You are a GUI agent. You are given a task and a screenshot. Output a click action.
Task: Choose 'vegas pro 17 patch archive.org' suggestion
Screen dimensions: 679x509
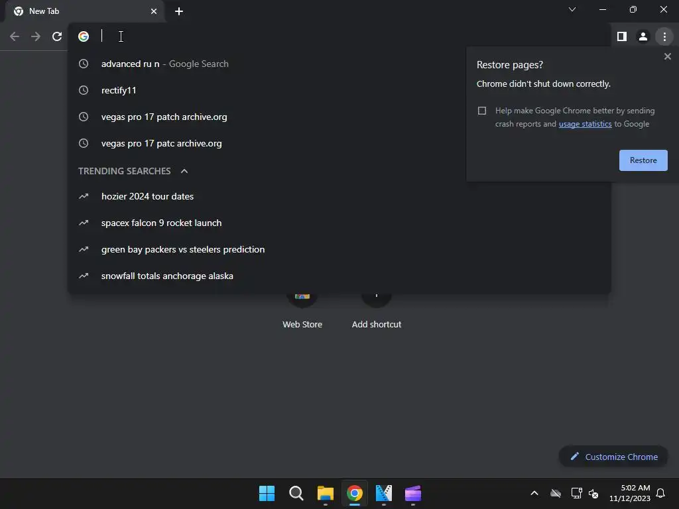click(x=339, y=117)
